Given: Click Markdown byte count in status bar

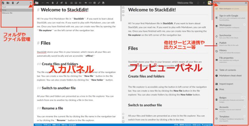Looking at the screenshot, I should (x=47, y=125).
